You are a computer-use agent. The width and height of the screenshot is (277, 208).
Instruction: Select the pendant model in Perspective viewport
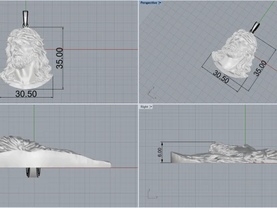(235, 54)
